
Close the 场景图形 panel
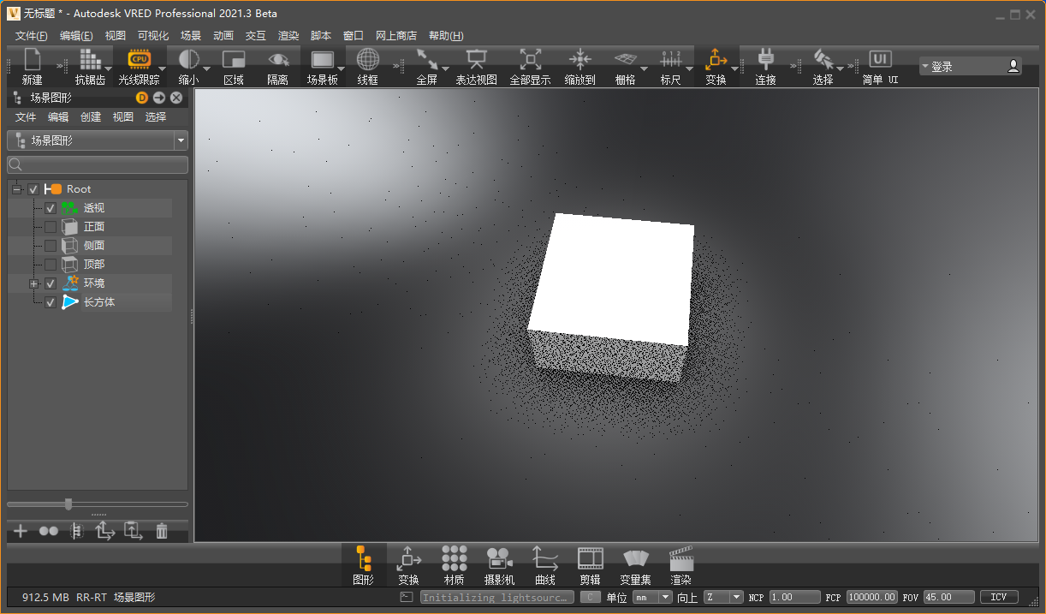click(x=176, y=98)
